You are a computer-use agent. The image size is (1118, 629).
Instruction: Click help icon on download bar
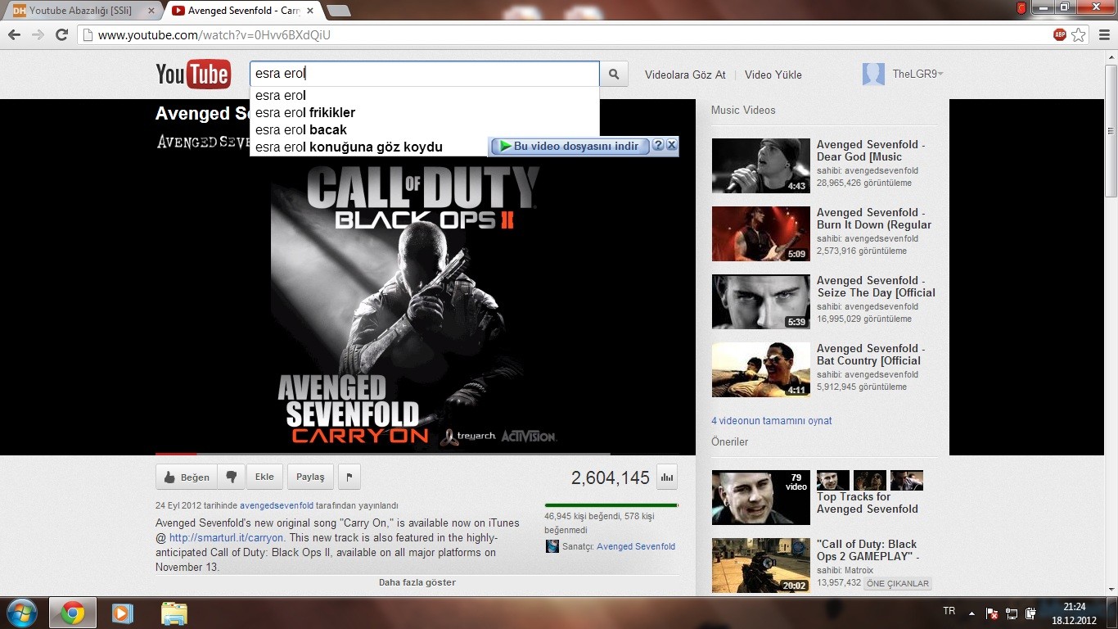point(658,146)
